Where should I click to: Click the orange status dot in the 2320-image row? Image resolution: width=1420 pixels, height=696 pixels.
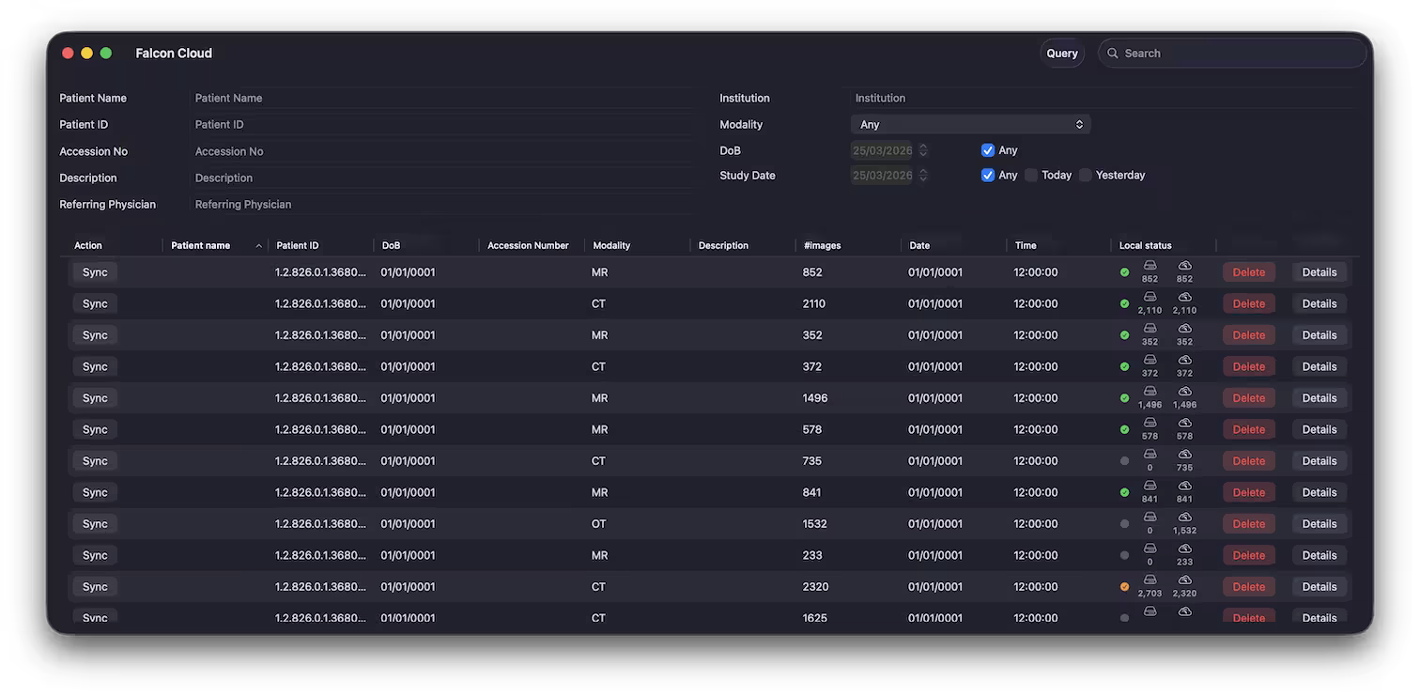[x=1124, y=587]
